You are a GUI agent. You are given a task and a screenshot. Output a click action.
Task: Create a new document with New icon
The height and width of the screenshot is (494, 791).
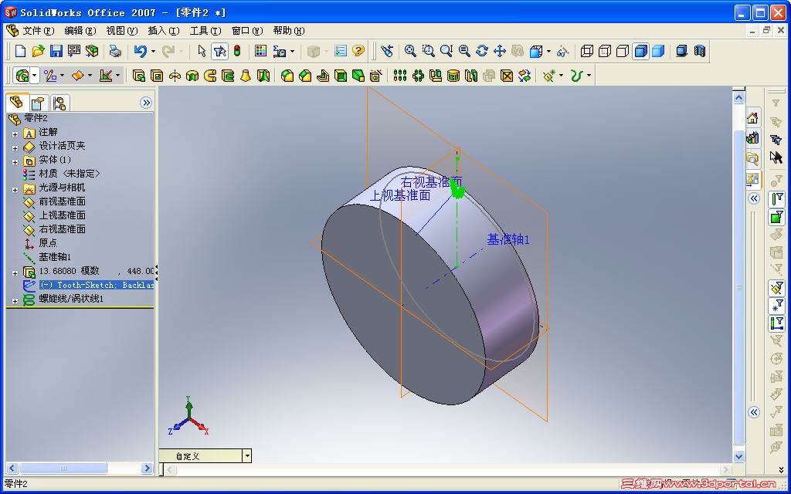coord(21,51)
